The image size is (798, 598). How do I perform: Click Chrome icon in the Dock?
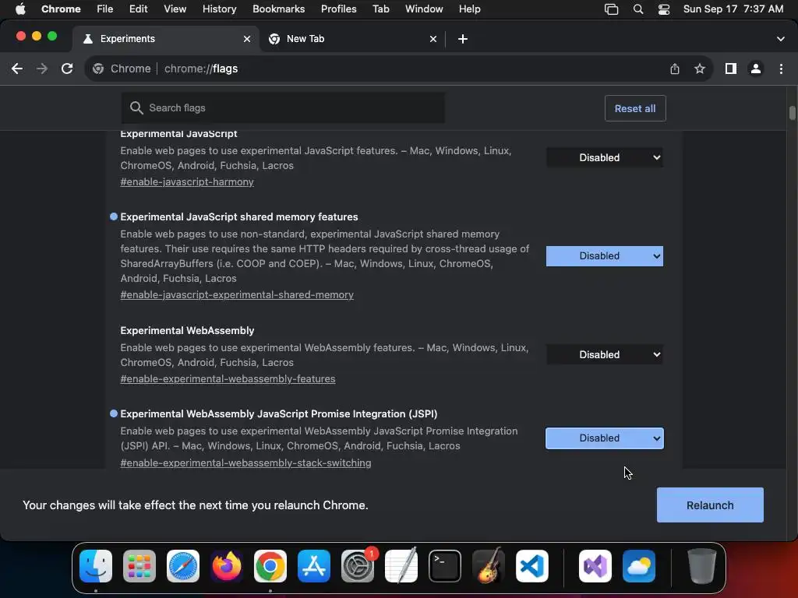270,566
